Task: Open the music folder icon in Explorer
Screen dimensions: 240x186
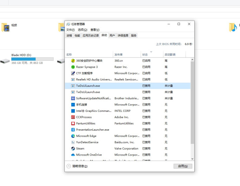Action: [x=233, y=27]
